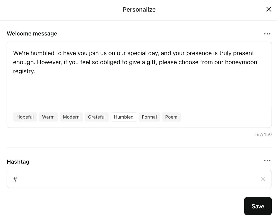Select the Poem style chip
The image size is (277, 221).
(x=171, y=117)
